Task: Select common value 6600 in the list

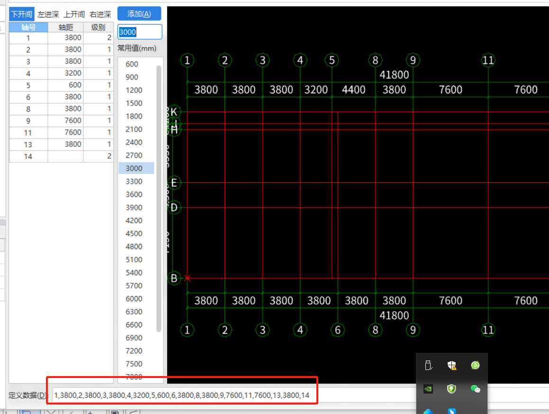Action: [x=134, y=324]
